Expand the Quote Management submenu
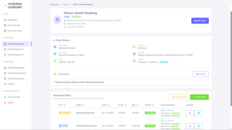The width and height of the screenshot is (232, 130). tap(28, 79)
